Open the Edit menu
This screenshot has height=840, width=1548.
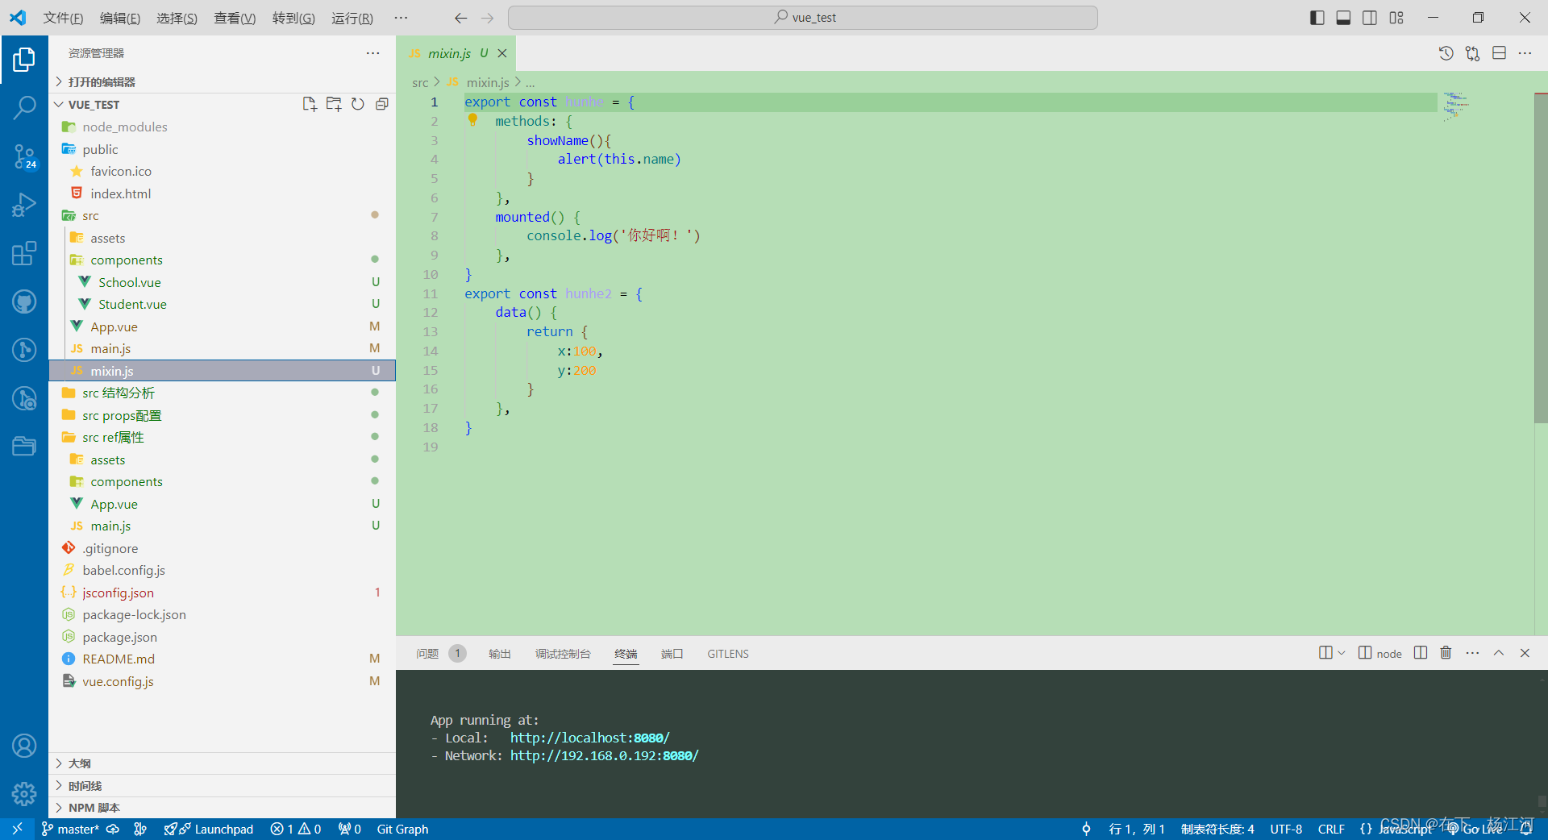coord(119,18)
